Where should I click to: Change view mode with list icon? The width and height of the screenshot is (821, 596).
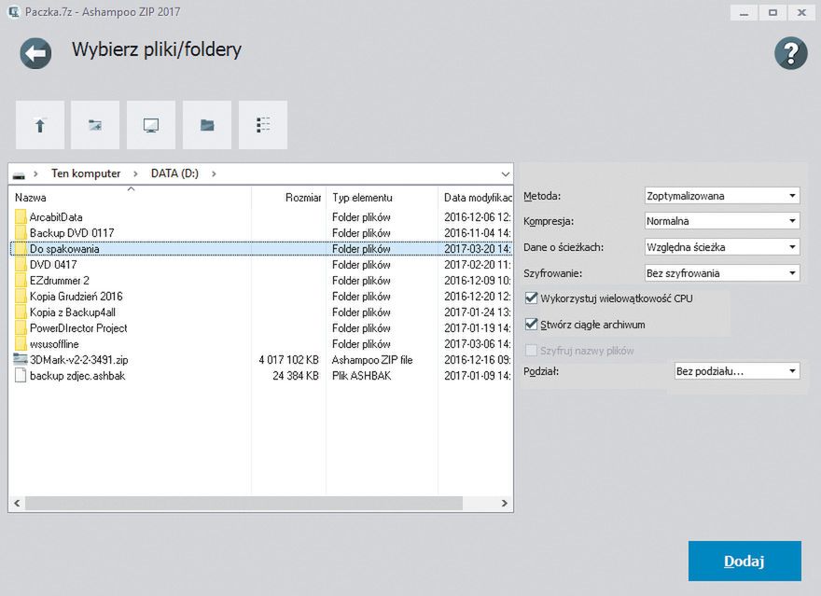pyautogui.click(x=263, y=125)
